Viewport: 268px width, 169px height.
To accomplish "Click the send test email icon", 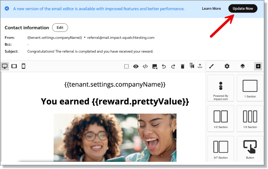I will (x=192, y=66).
